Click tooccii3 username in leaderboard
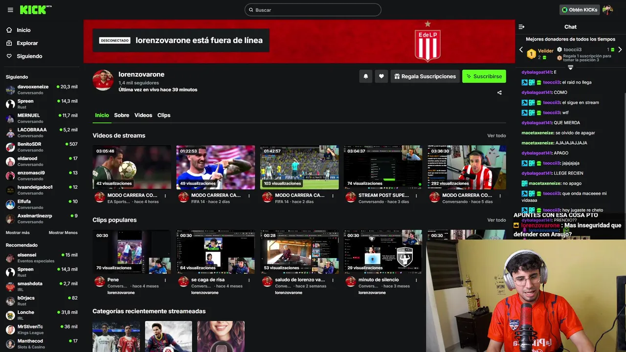626x352 pixels. pyautogui.click(x=572, y=49)
